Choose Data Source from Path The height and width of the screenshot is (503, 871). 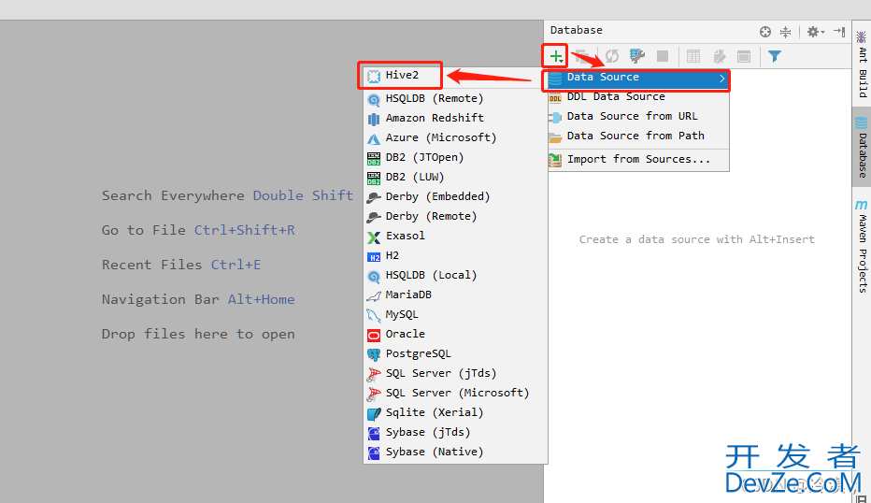point(638,136)
